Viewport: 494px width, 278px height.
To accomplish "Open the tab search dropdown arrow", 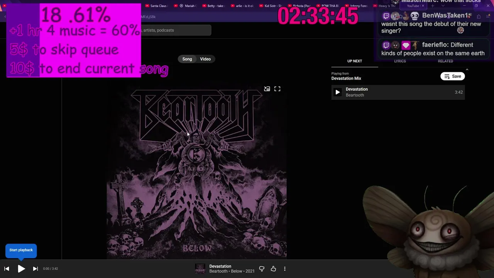I will click(x=443, y=6).
